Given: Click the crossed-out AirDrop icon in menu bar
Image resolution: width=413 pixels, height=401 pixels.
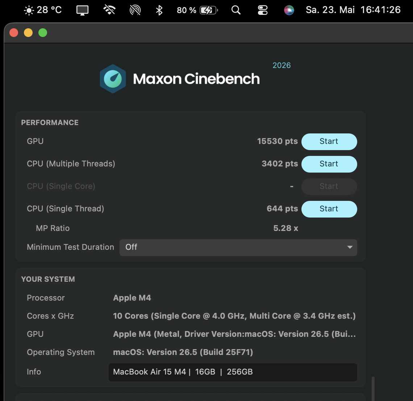Looking at the screenshot, I should (135, 10).
